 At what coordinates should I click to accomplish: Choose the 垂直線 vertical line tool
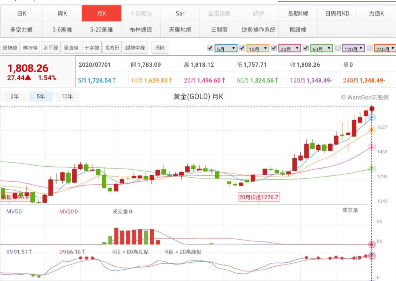click(x=71, y=48)
